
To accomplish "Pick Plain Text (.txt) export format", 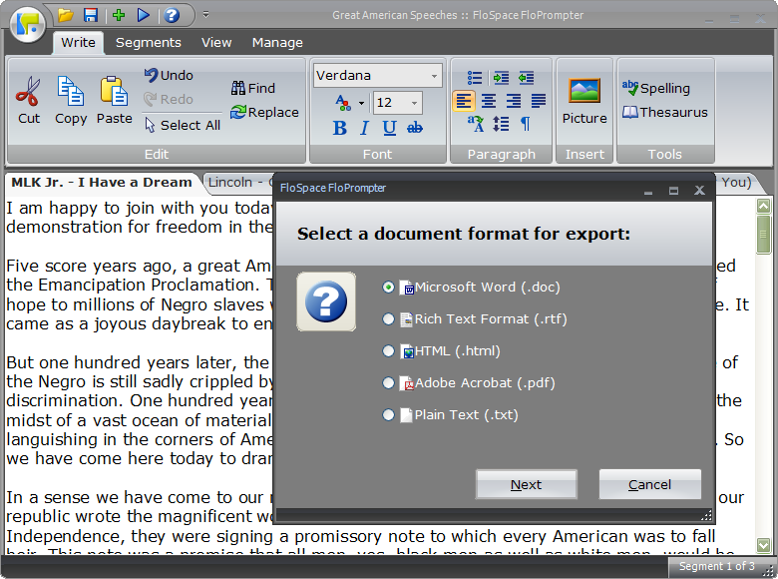I will 450,414.
